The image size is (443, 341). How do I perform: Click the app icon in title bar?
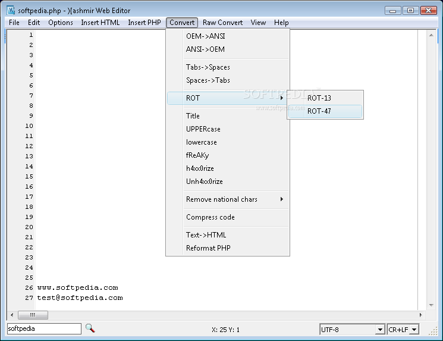[11, 11]
